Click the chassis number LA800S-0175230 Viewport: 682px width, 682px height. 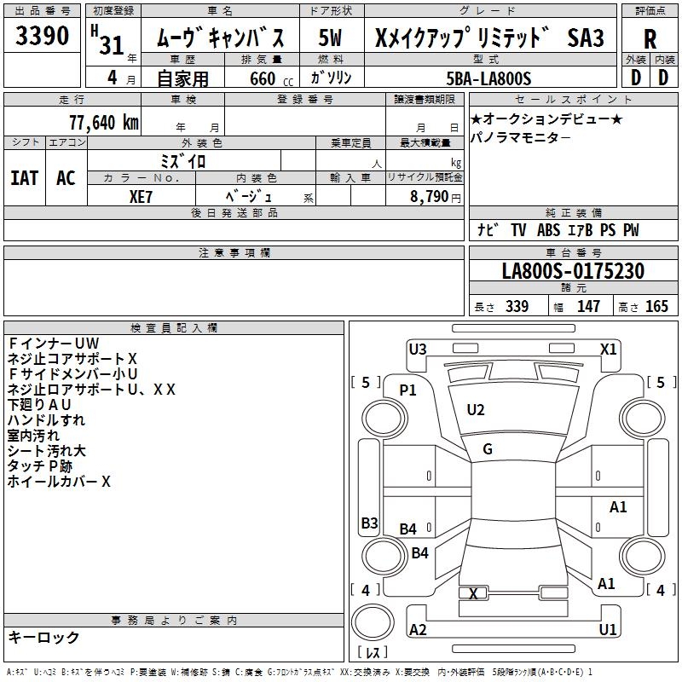point(573,271)
